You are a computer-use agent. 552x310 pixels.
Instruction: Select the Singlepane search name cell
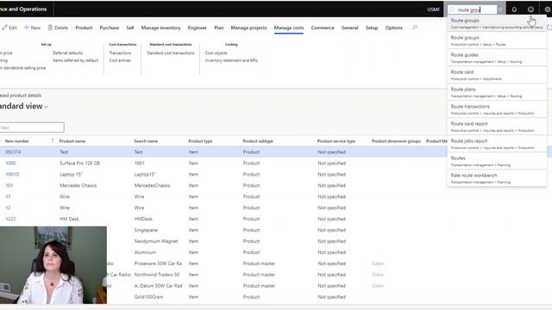tap(146, 230)
